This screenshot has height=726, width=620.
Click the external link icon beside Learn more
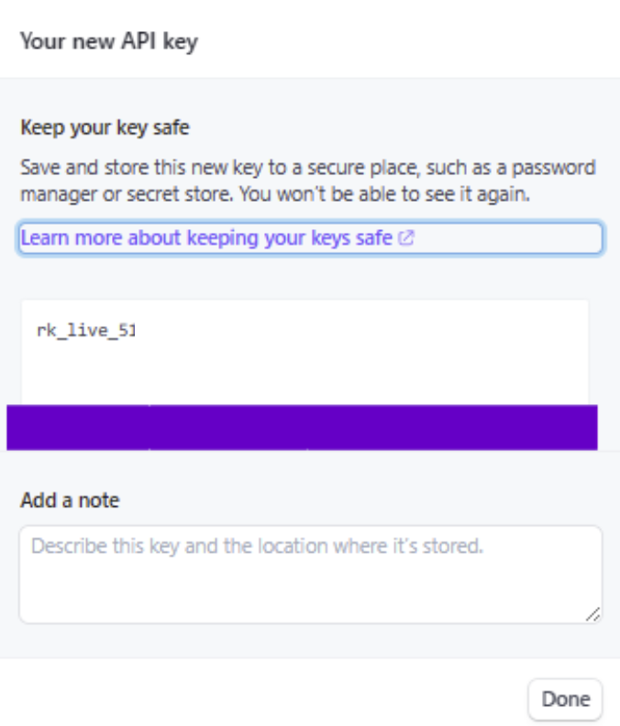pyautogui.click(x=405, y=238)
